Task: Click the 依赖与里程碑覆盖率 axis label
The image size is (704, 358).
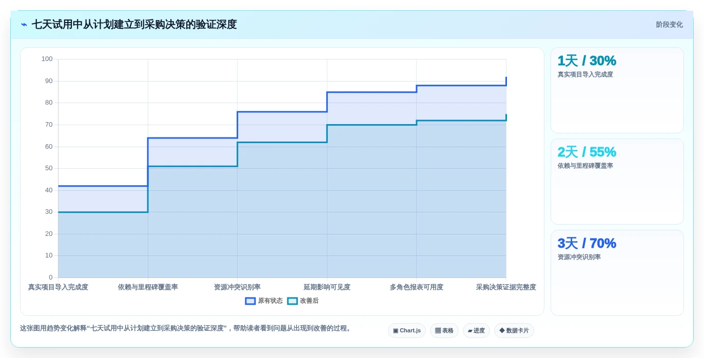Action: (148, 287)
